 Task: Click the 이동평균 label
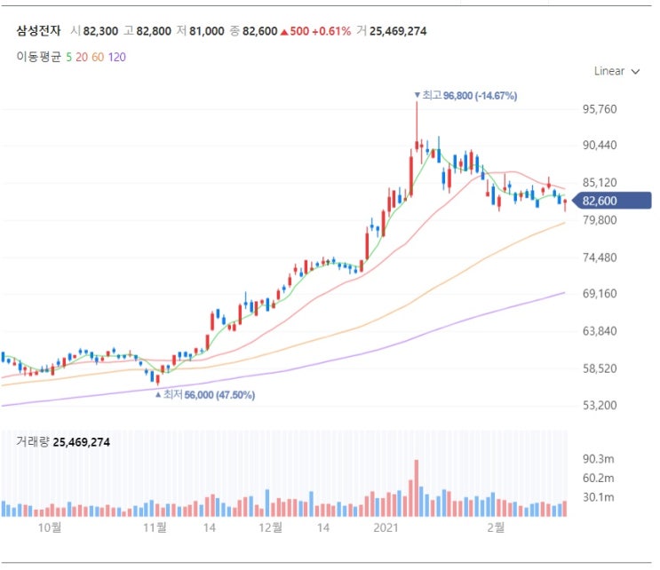click(x=39, y=57)
